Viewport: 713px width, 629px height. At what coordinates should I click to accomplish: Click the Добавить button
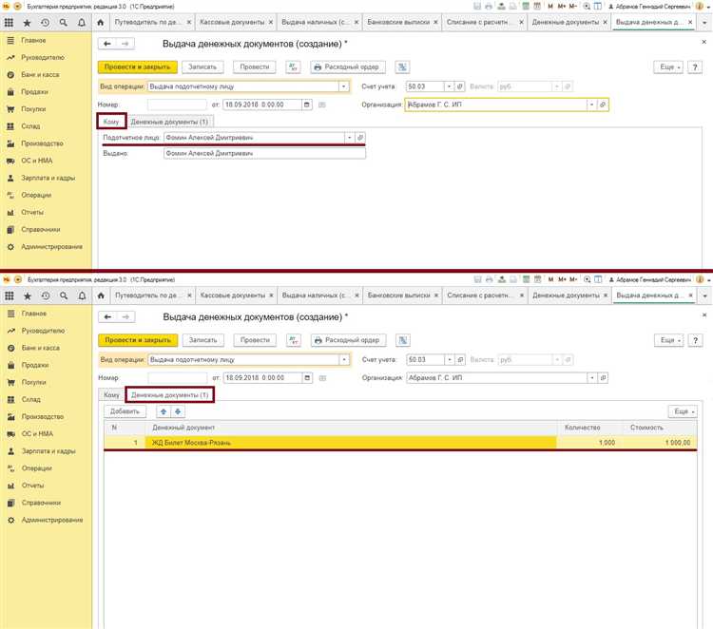(x=125, y=411)
